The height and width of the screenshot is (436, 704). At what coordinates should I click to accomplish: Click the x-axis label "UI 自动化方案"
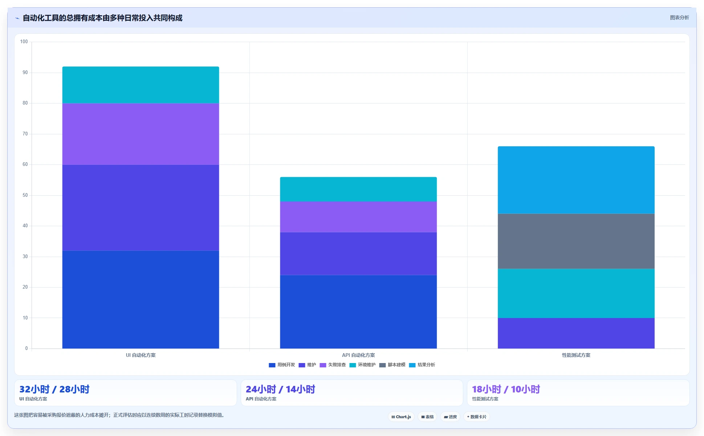(x=141, y=355)
